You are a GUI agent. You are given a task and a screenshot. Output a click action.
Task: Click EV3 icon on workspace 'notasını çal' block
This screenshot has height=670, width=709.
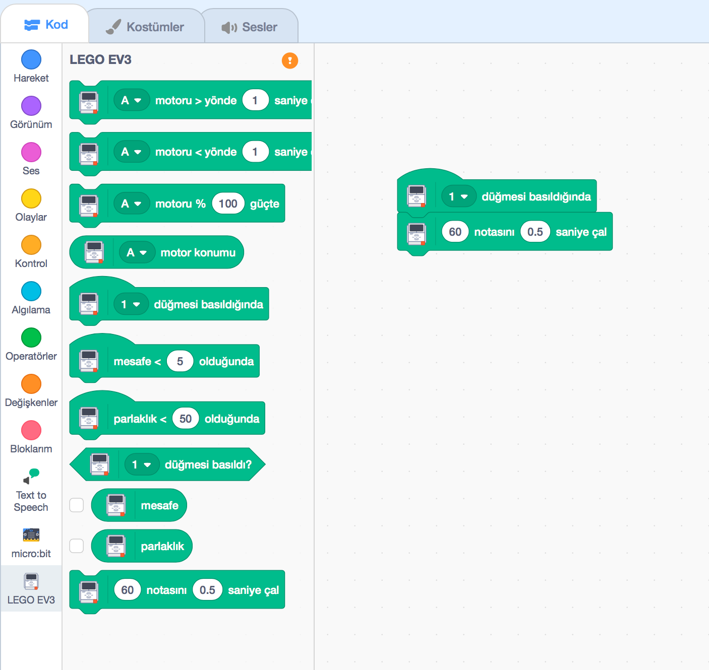click(417, 234)
